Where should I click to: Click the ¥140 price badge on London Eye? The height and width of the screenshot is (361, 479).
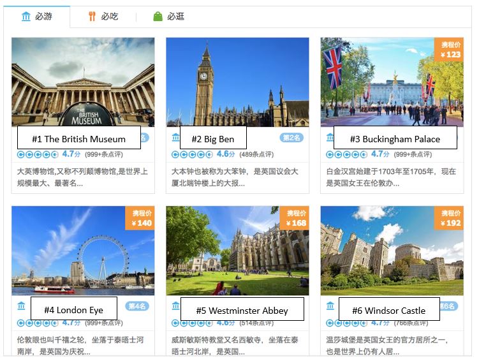[140, 218]
